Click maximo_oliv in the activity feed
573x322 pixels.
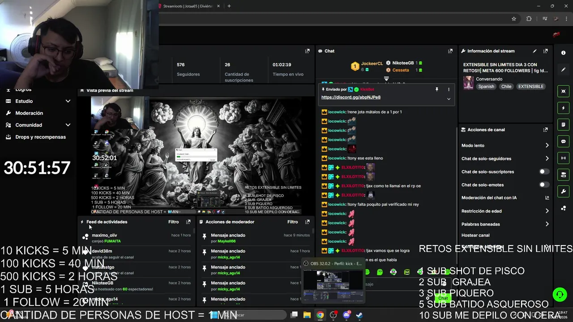point(104,235)
